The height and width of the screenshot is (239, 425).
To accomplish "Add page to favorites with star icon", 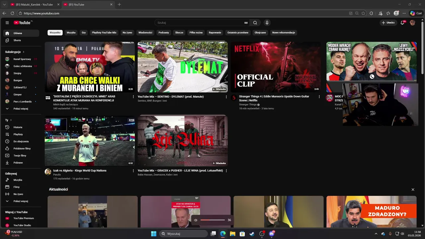I will click(363, 13).
